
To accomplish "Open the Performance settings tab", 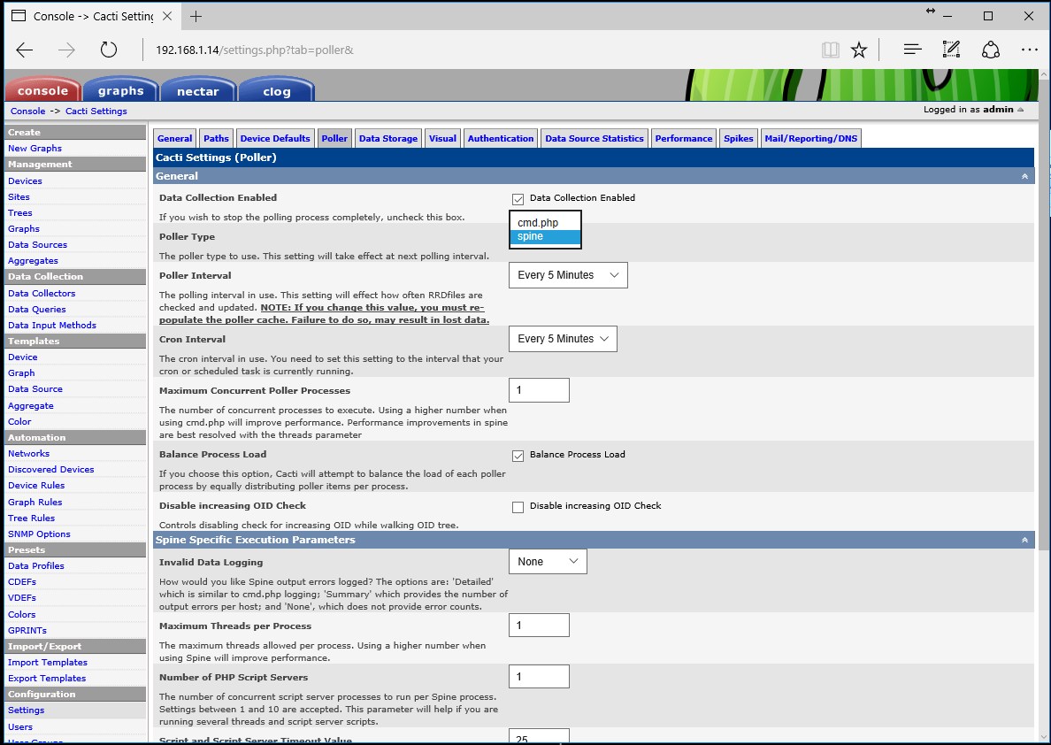I will point(684,138).
